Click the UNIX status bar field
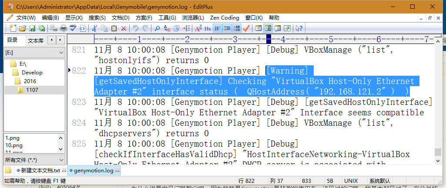The height and width of the screenshot is (188, 446). coord(351,181)
